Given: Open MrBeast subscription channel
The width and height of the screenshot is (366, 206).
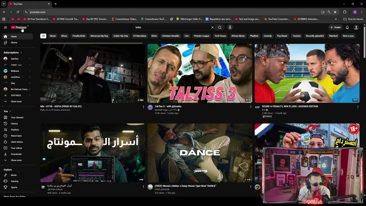Looking at the screenshot, I should pyautogui.click(x=17, y=71).
